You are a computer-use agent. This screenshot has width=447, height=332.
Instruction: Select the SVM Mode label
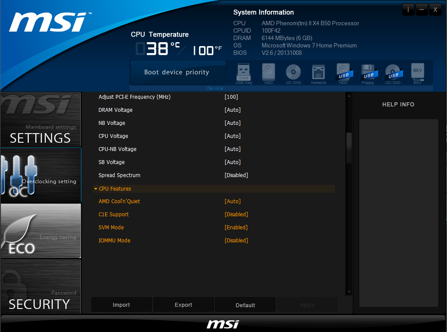111,228
